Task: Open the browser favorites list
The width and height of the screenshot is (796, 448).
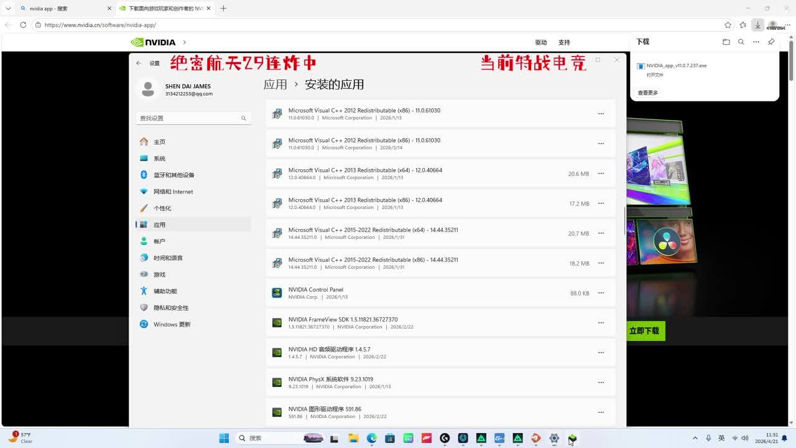Action: point(743,25)
